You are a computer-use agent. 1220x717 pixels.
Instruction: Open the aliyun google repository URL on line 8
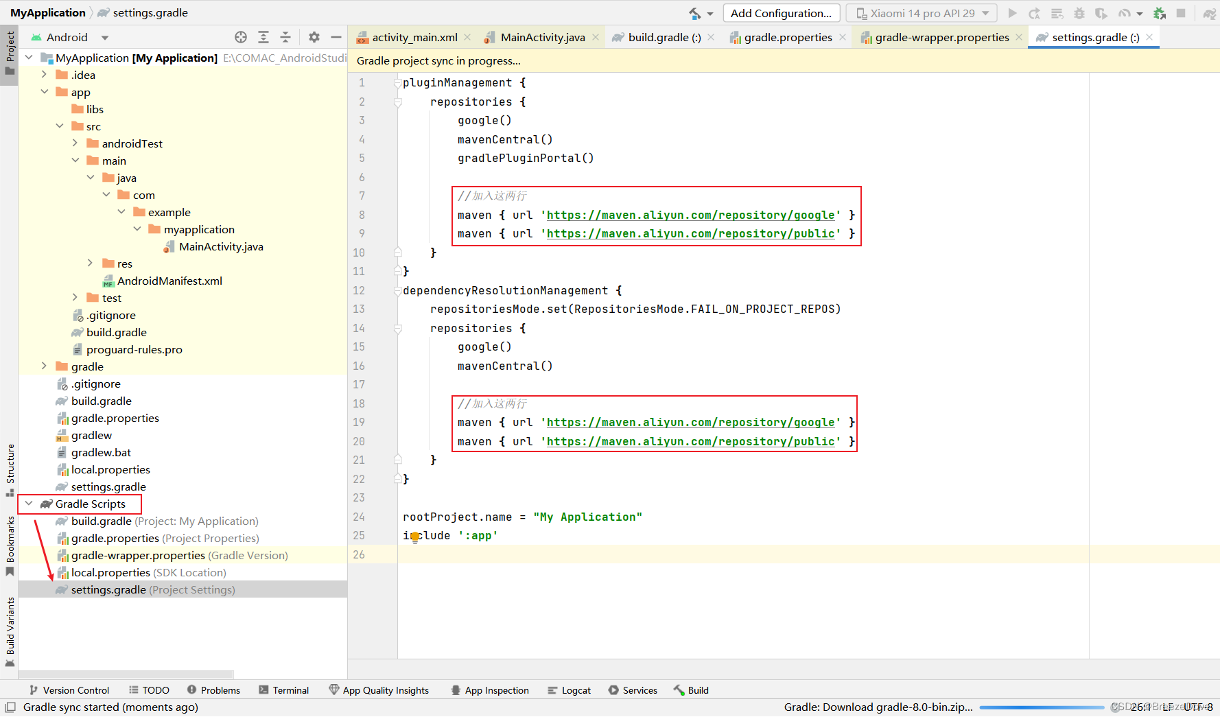pos(690,215)
